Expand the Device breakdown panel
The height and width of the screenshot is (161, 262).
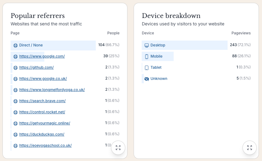250,148
